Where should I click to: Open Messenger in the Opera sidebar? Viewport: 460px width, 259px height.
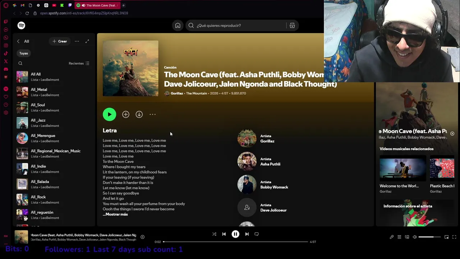pos(6,29)
